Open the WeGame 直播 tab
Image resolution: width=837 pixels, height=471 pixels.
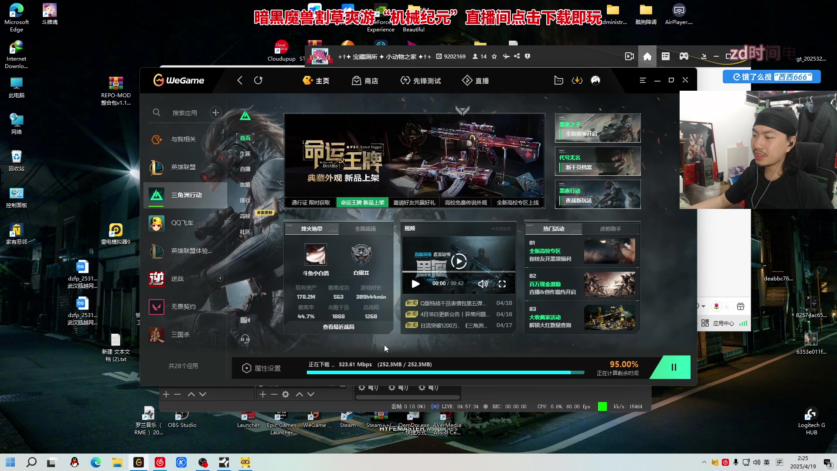(476, 81)
